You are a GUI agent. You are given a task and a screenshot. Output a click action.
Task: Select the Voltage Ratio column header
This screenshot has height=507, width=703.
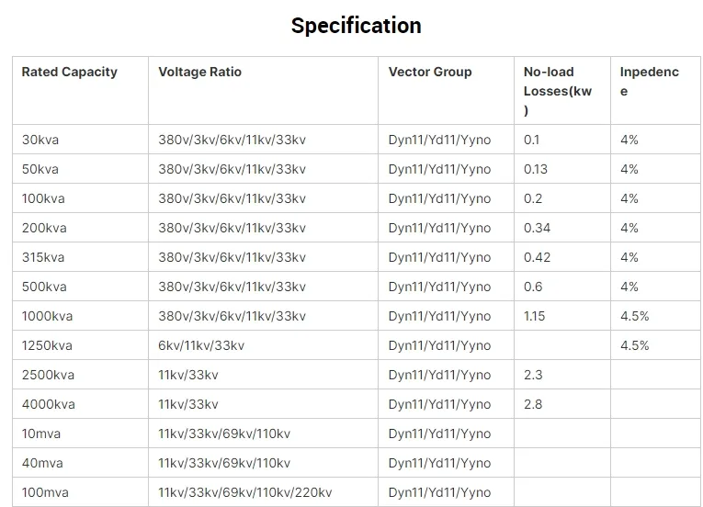coord(199,72)
